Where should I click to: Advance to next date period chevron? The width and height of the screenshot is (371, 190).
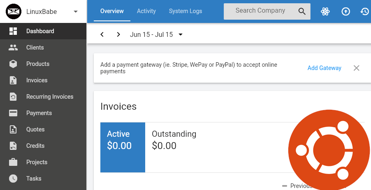[x=118, y=34]
